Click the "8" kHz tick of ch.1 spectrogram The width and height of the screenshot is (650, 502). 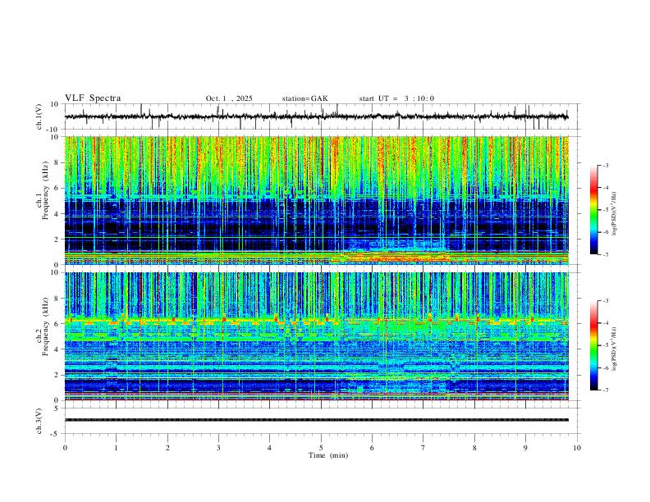point(57,162)
